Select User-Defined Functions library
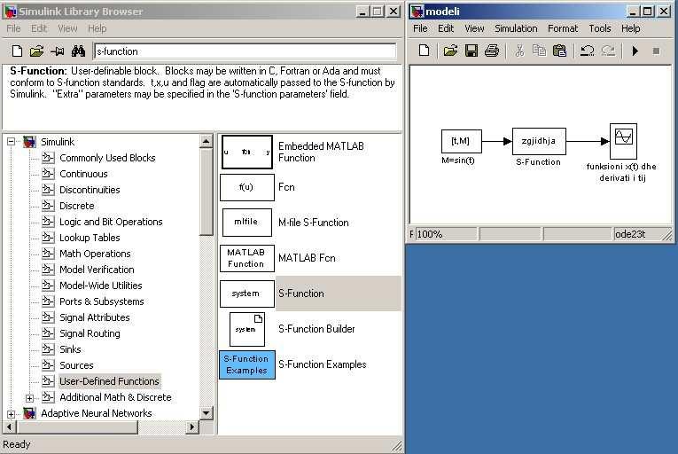The width and height of the screenshot is (678, 454). tap(109, 381)
